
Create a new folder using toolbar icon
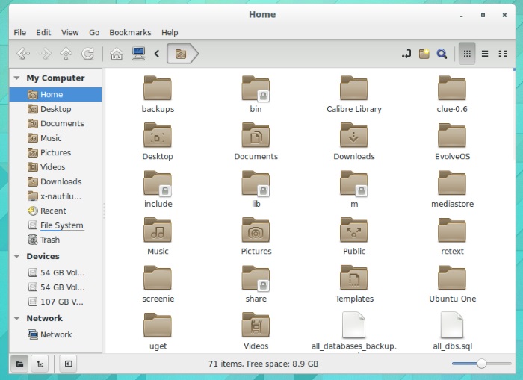(x=424, y=54)
